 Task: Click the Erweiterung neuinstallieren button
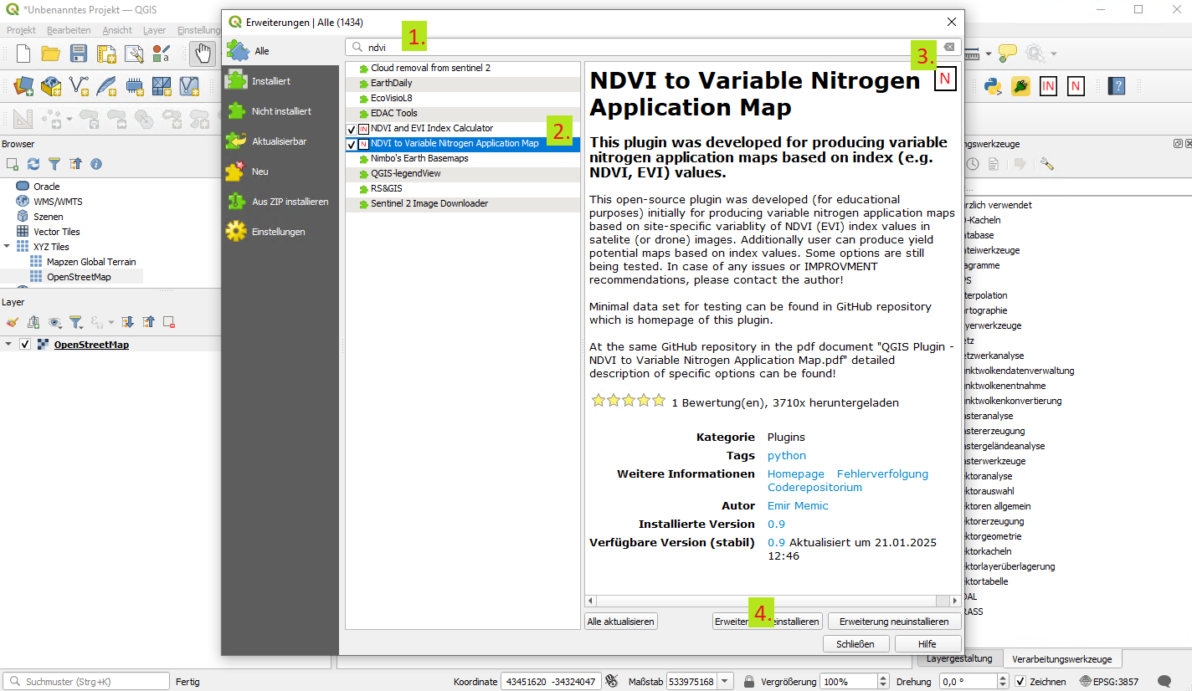point(894,622)
